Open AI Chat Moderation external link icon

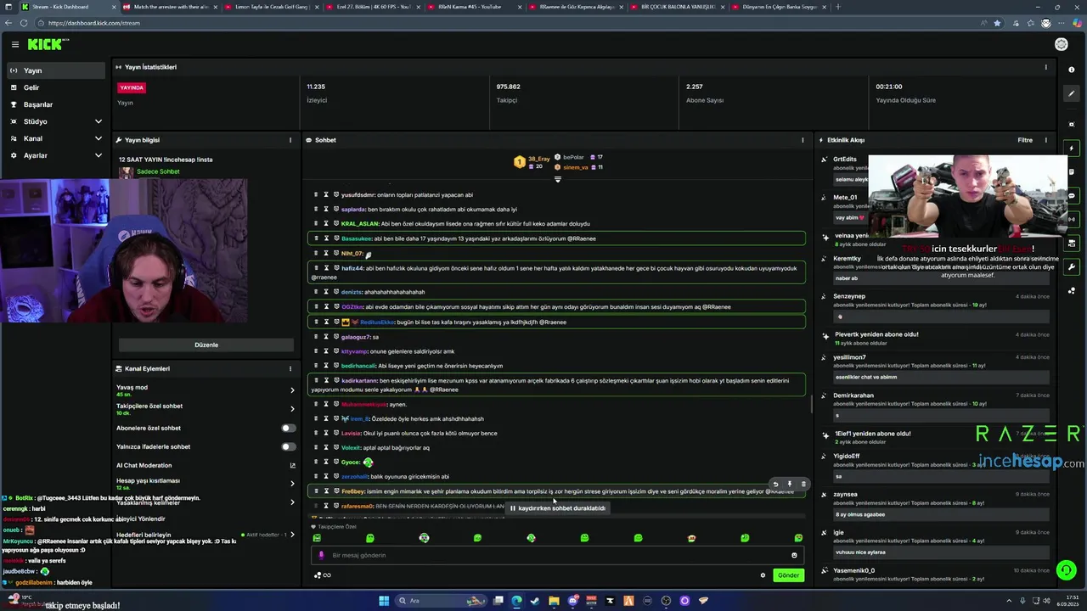(x=292, y=465)
